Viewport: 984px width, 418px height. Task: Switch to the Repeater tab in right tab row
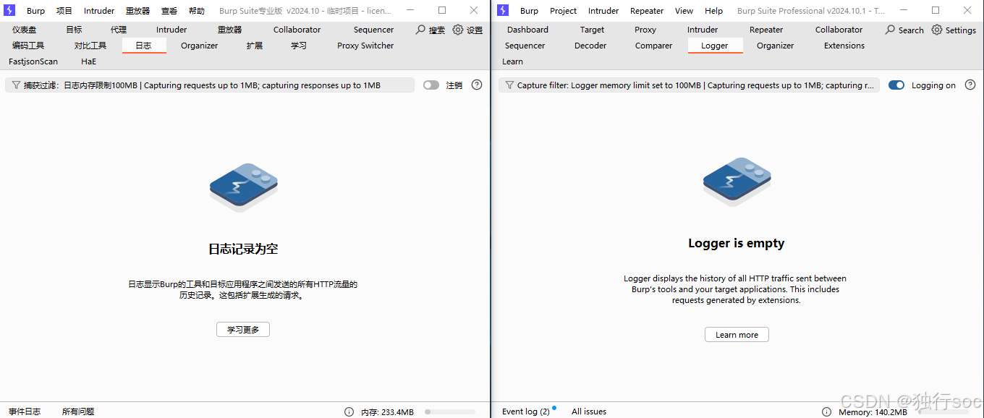click(766, 30)
